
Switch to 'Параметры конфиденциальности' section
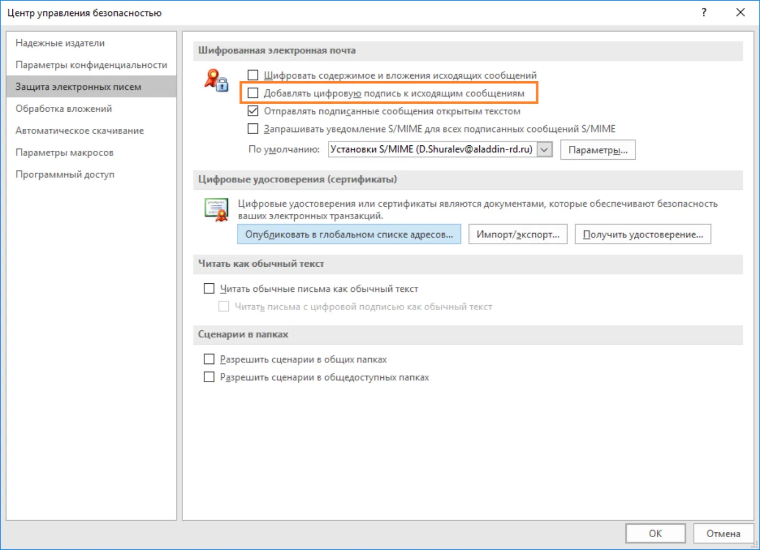click(x=91, y=65)
